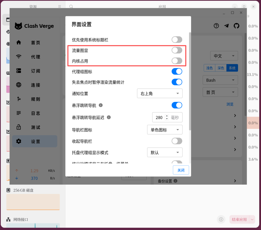Click the 关闭 close button
This screenshot has width=261, height=230.
[x=181, y=170]
